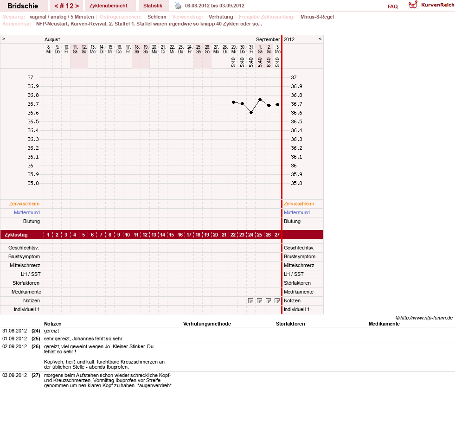Open the Statistik tab
This screenshot has width=455, height=428.
153,6
